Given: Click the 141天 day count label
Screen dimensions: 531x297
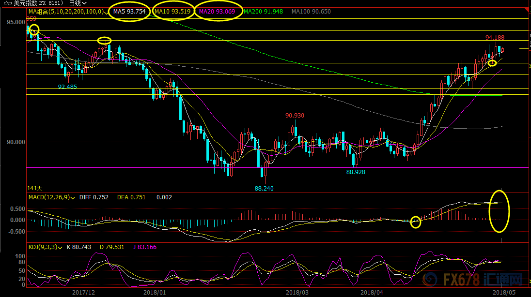Looking at the screenshot, I should pos(34,188).
